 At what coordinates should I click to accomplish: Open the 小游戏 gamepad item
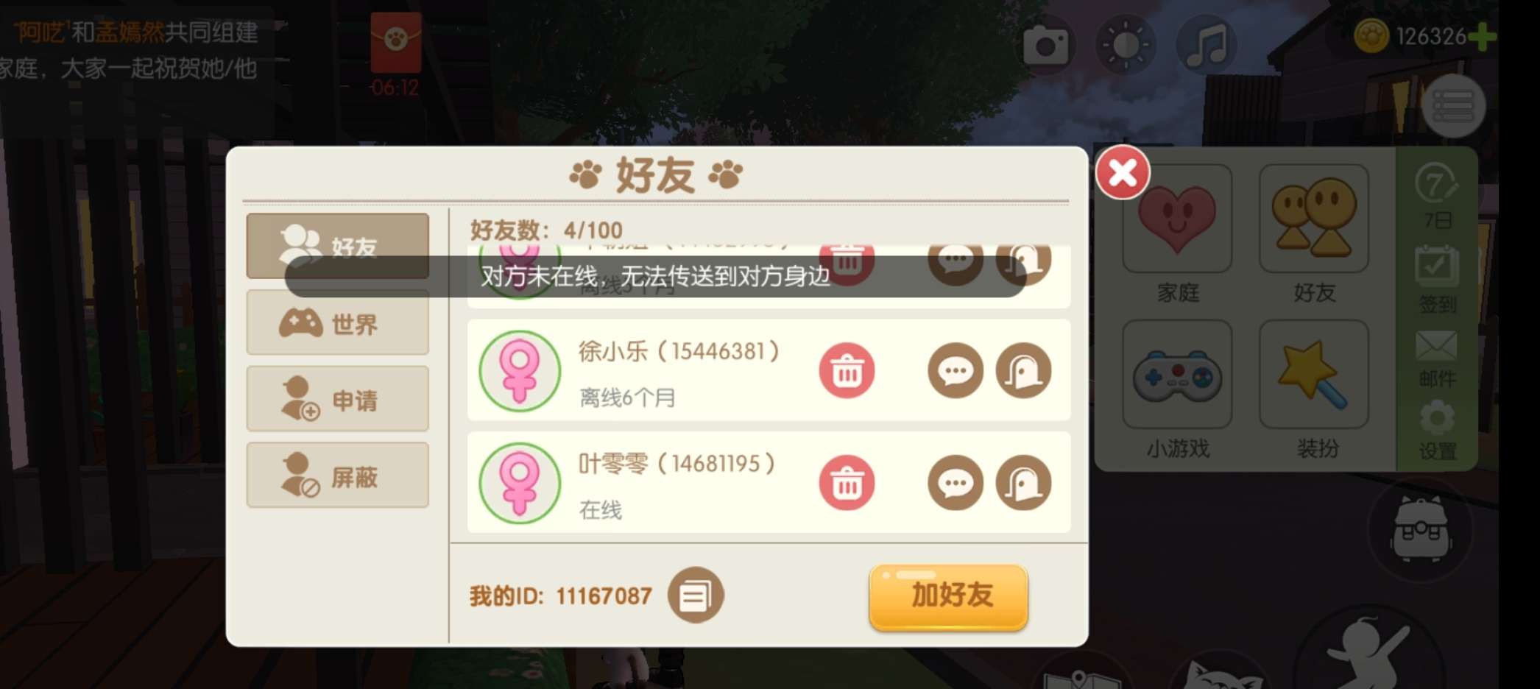(x=1177, y=390)
